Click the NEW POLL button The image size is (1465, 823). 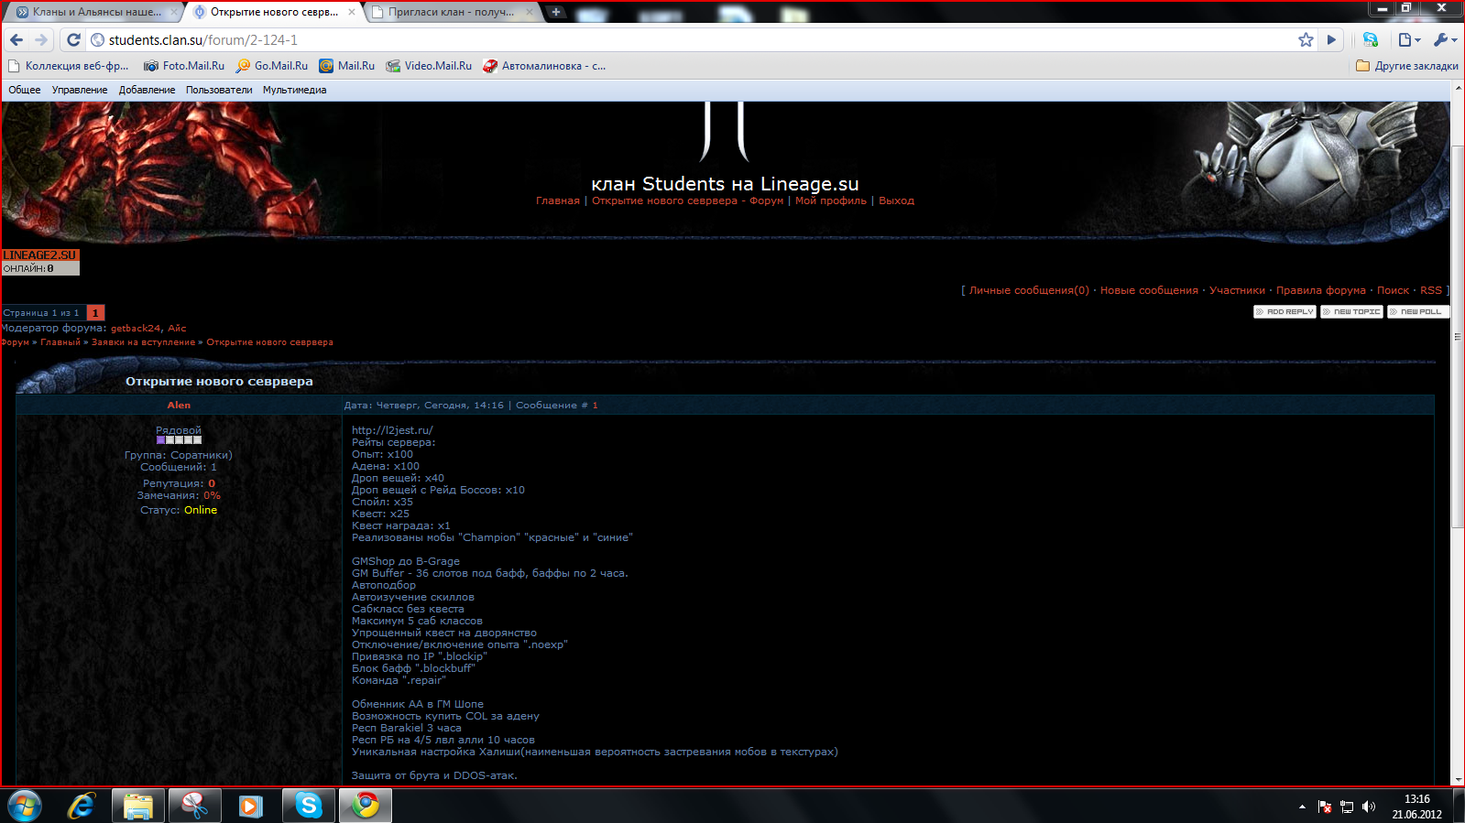tap(1418, 312)
